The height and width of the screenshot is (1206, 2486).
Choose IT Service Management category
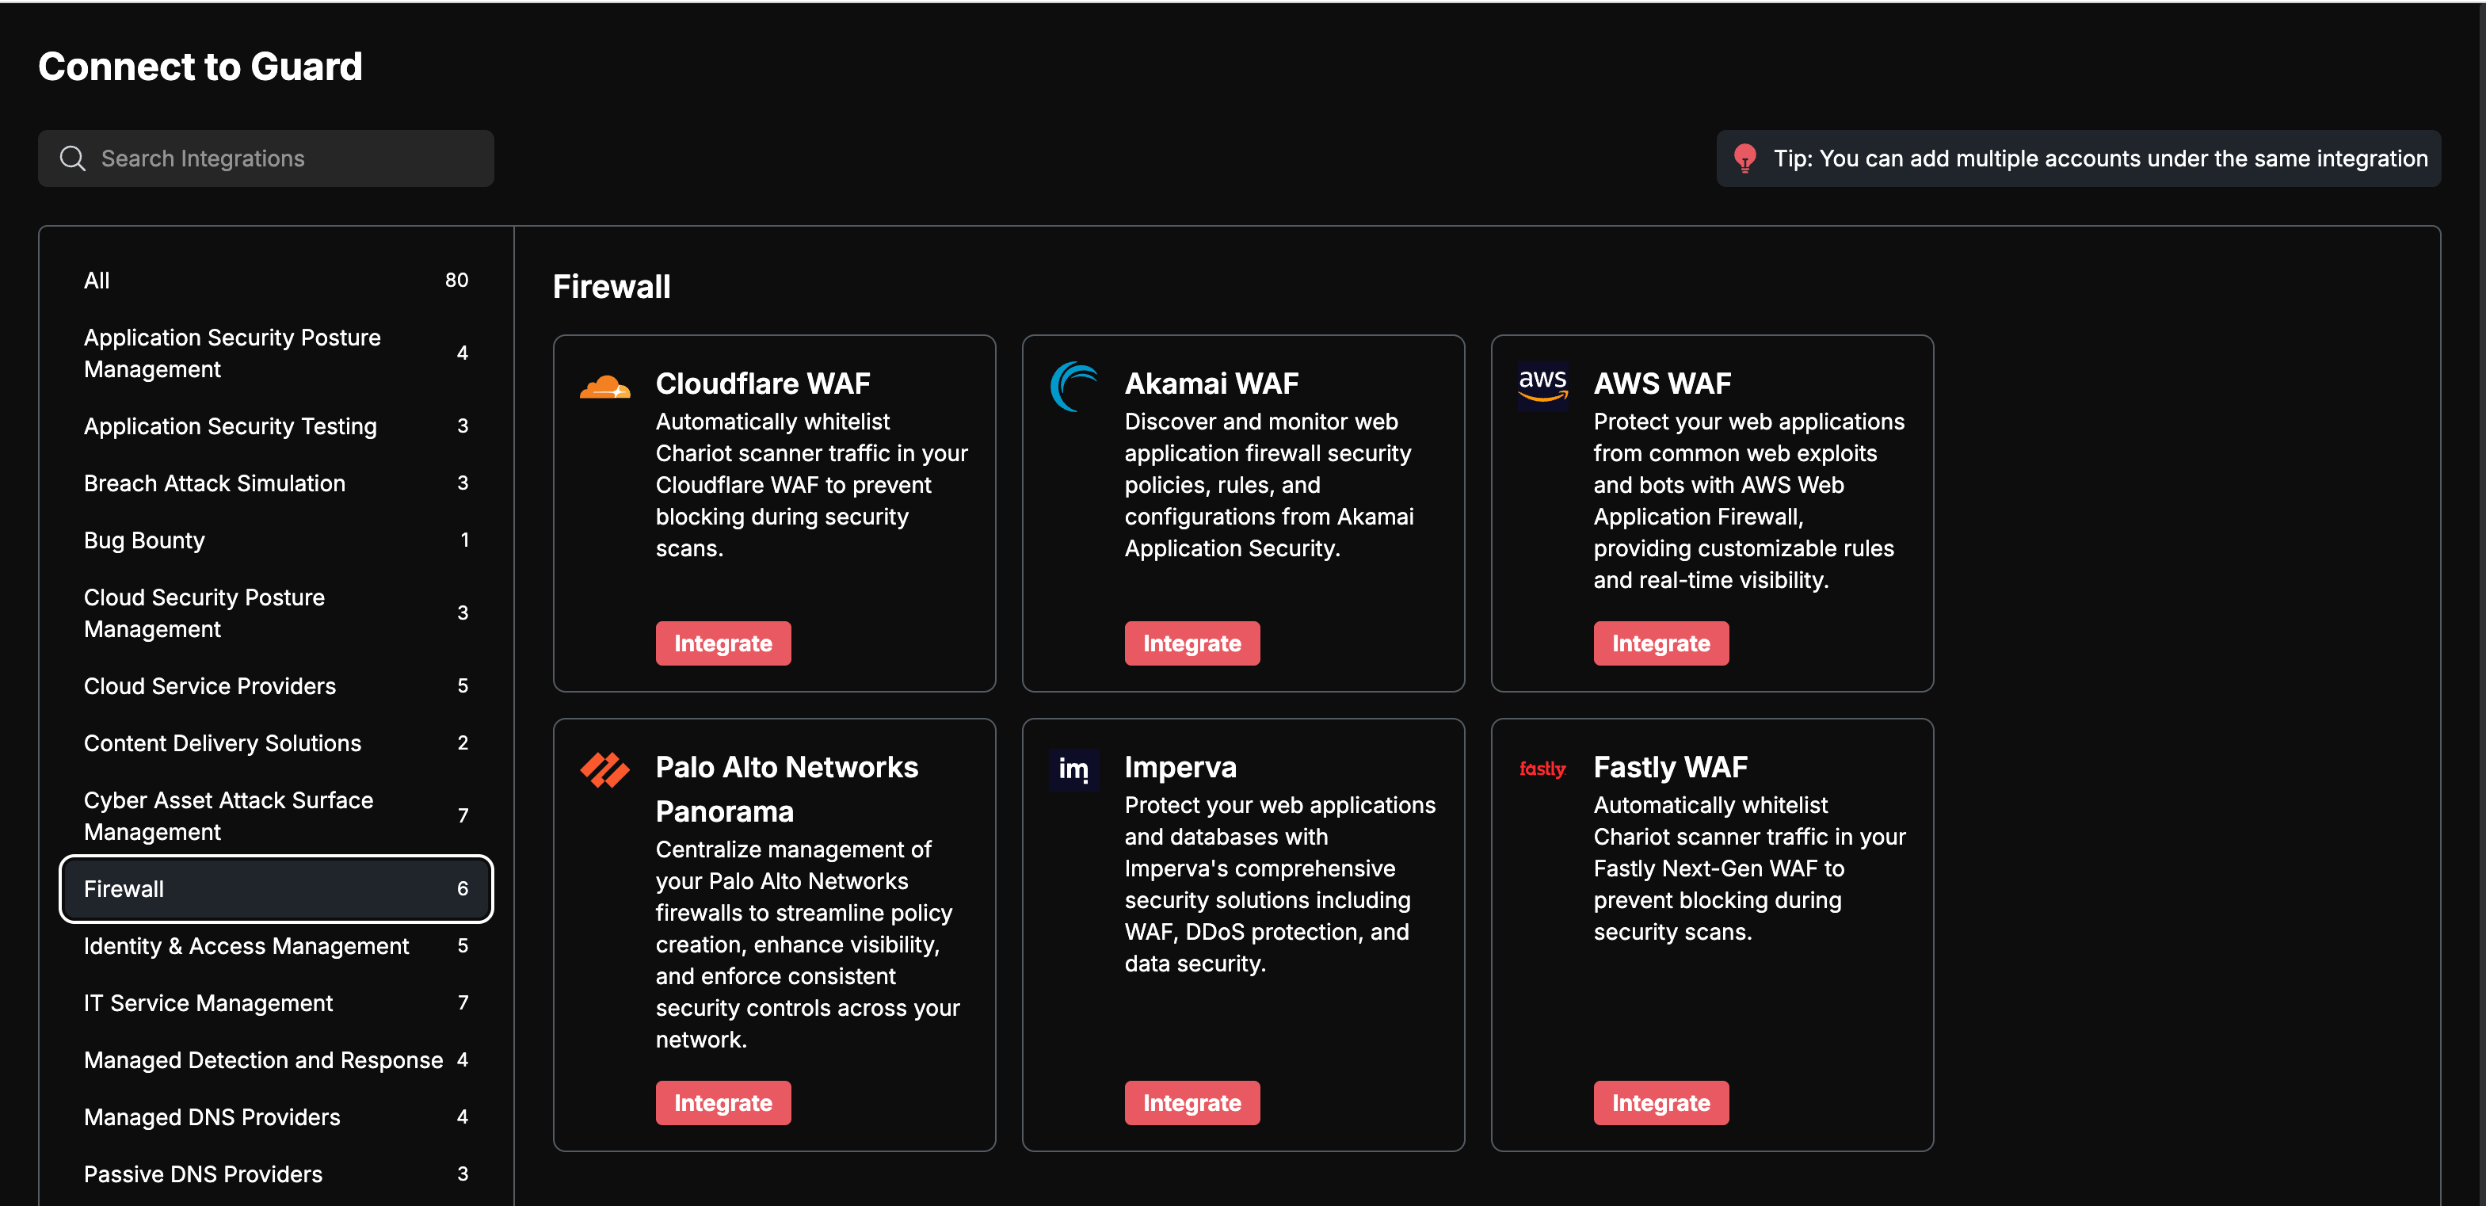coord(276,1002)
